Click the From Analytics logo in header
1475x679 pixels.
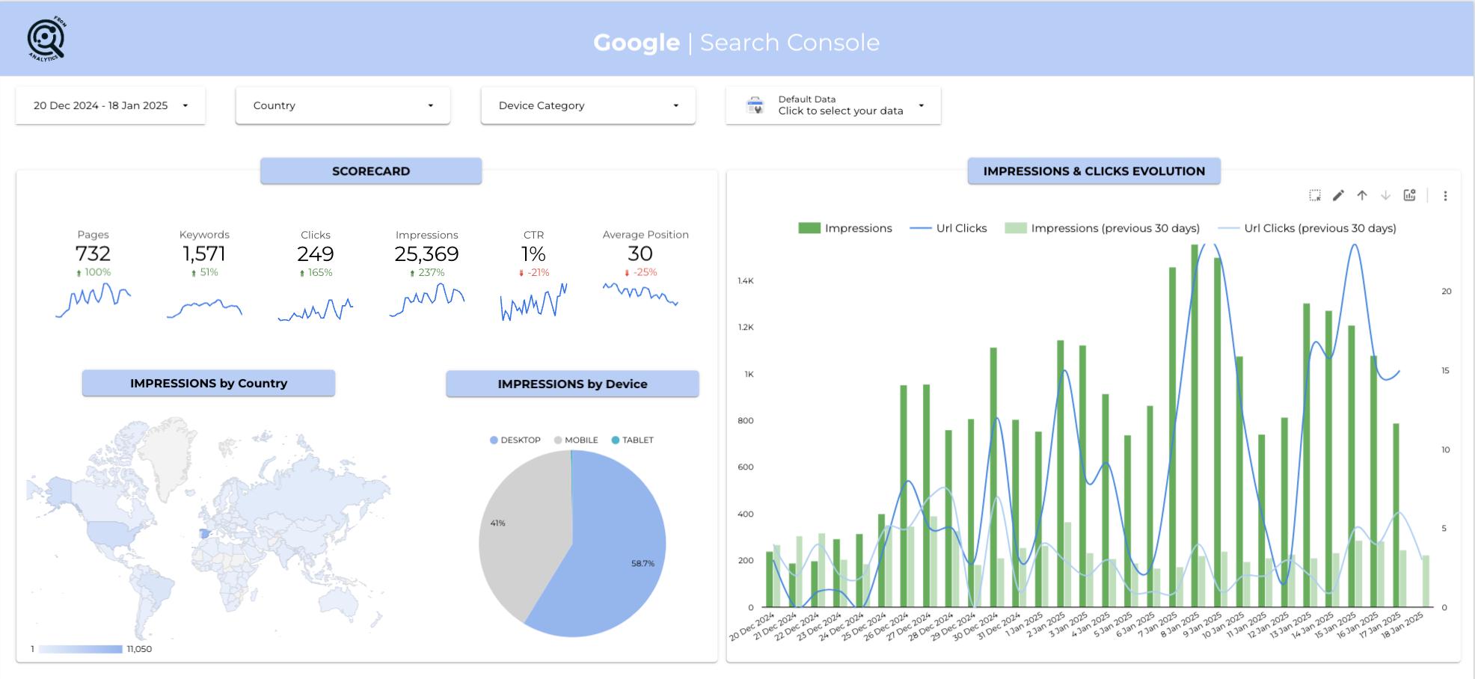point(47,39)
